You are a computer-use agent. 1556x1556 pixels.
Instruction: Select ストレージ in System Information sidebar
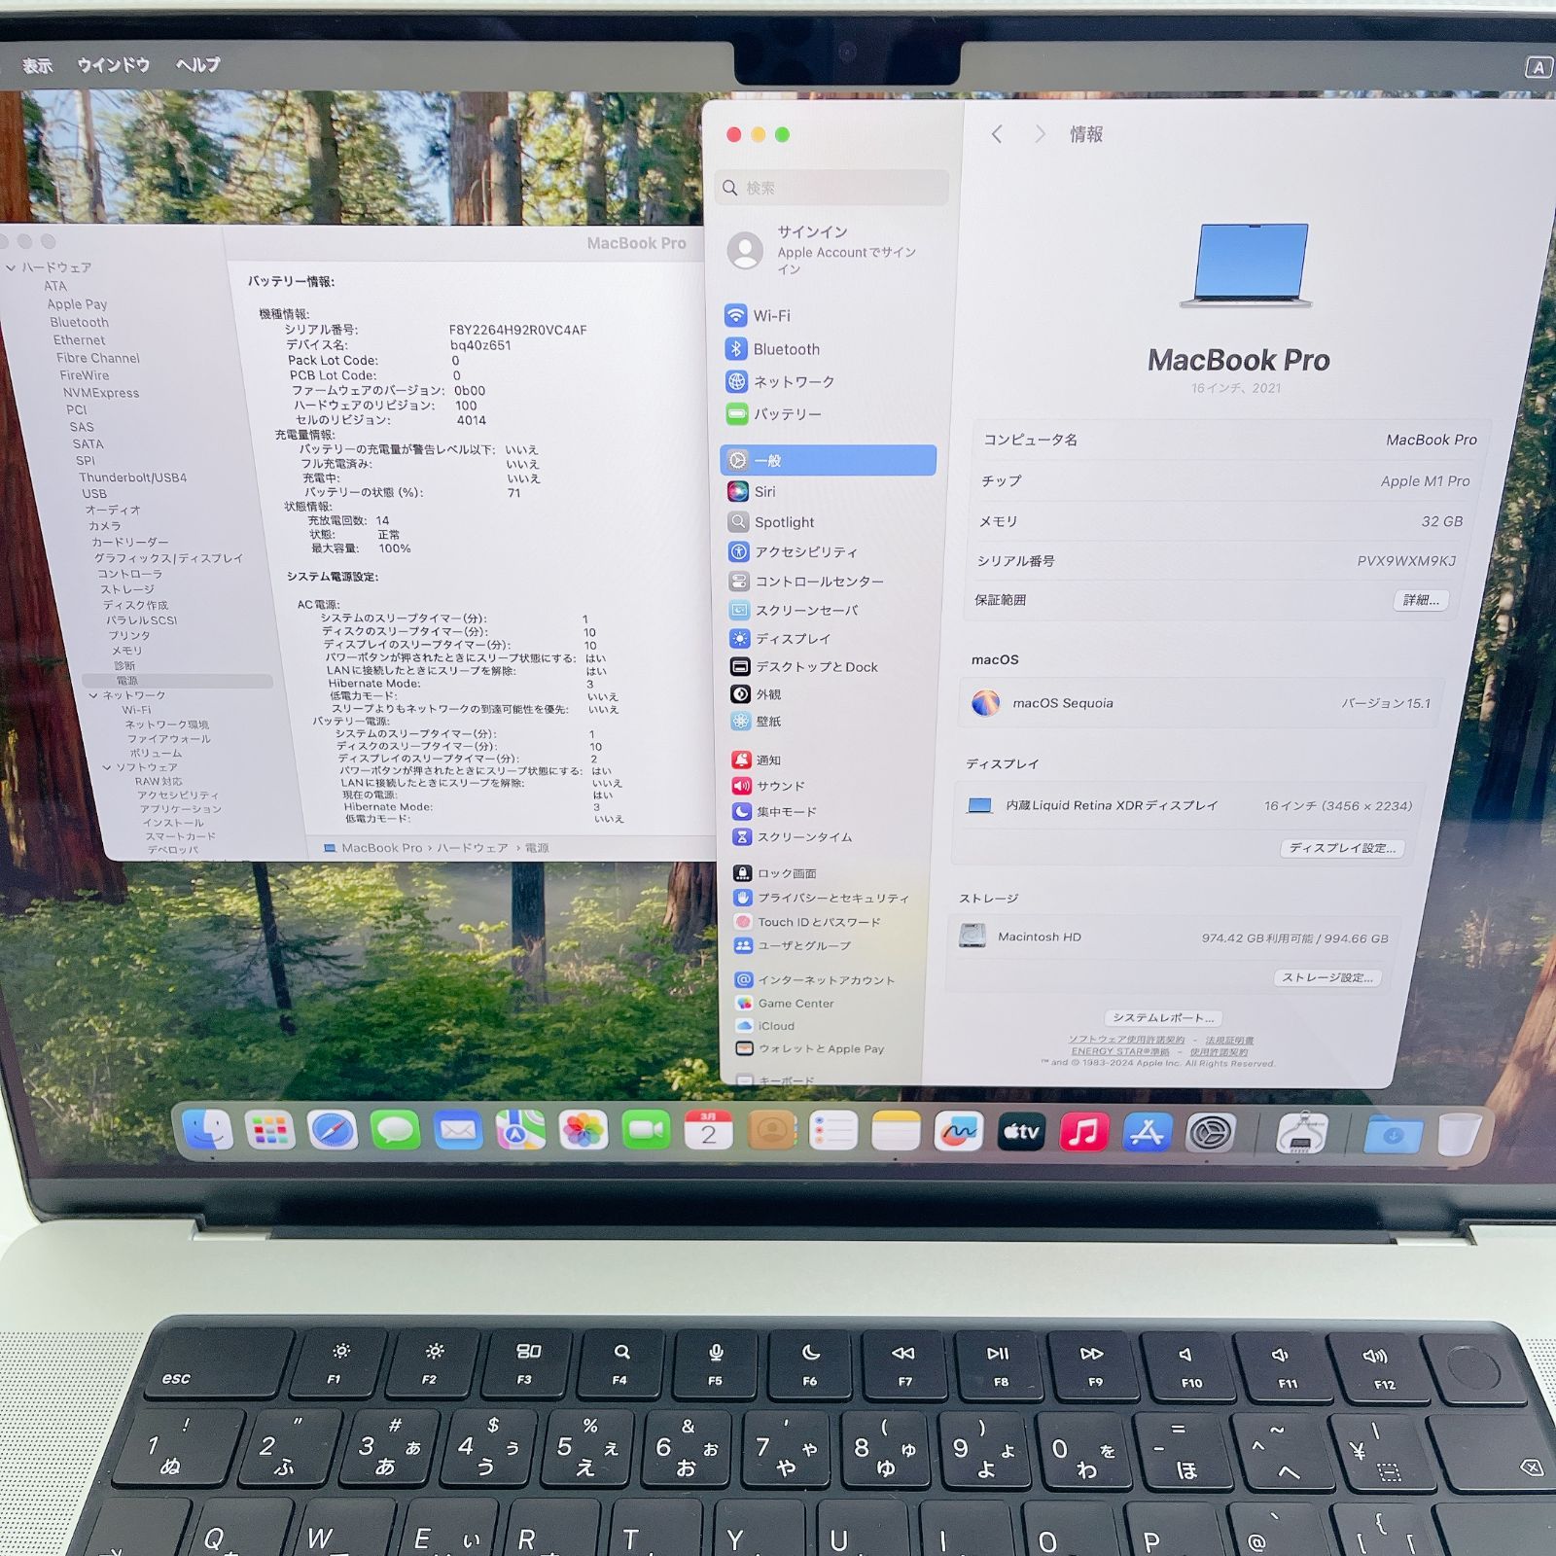click(x=127, y=589)
